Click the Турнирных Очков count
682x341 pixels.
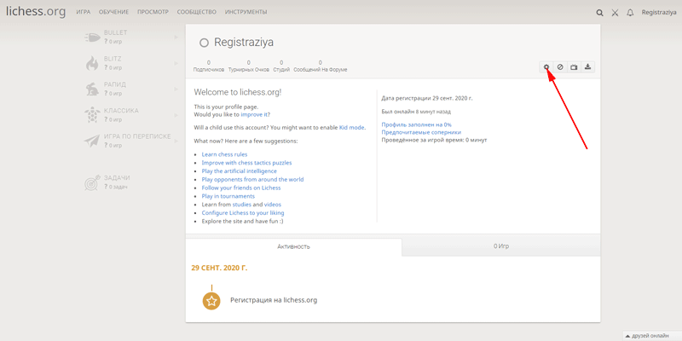tap(248, 66)
